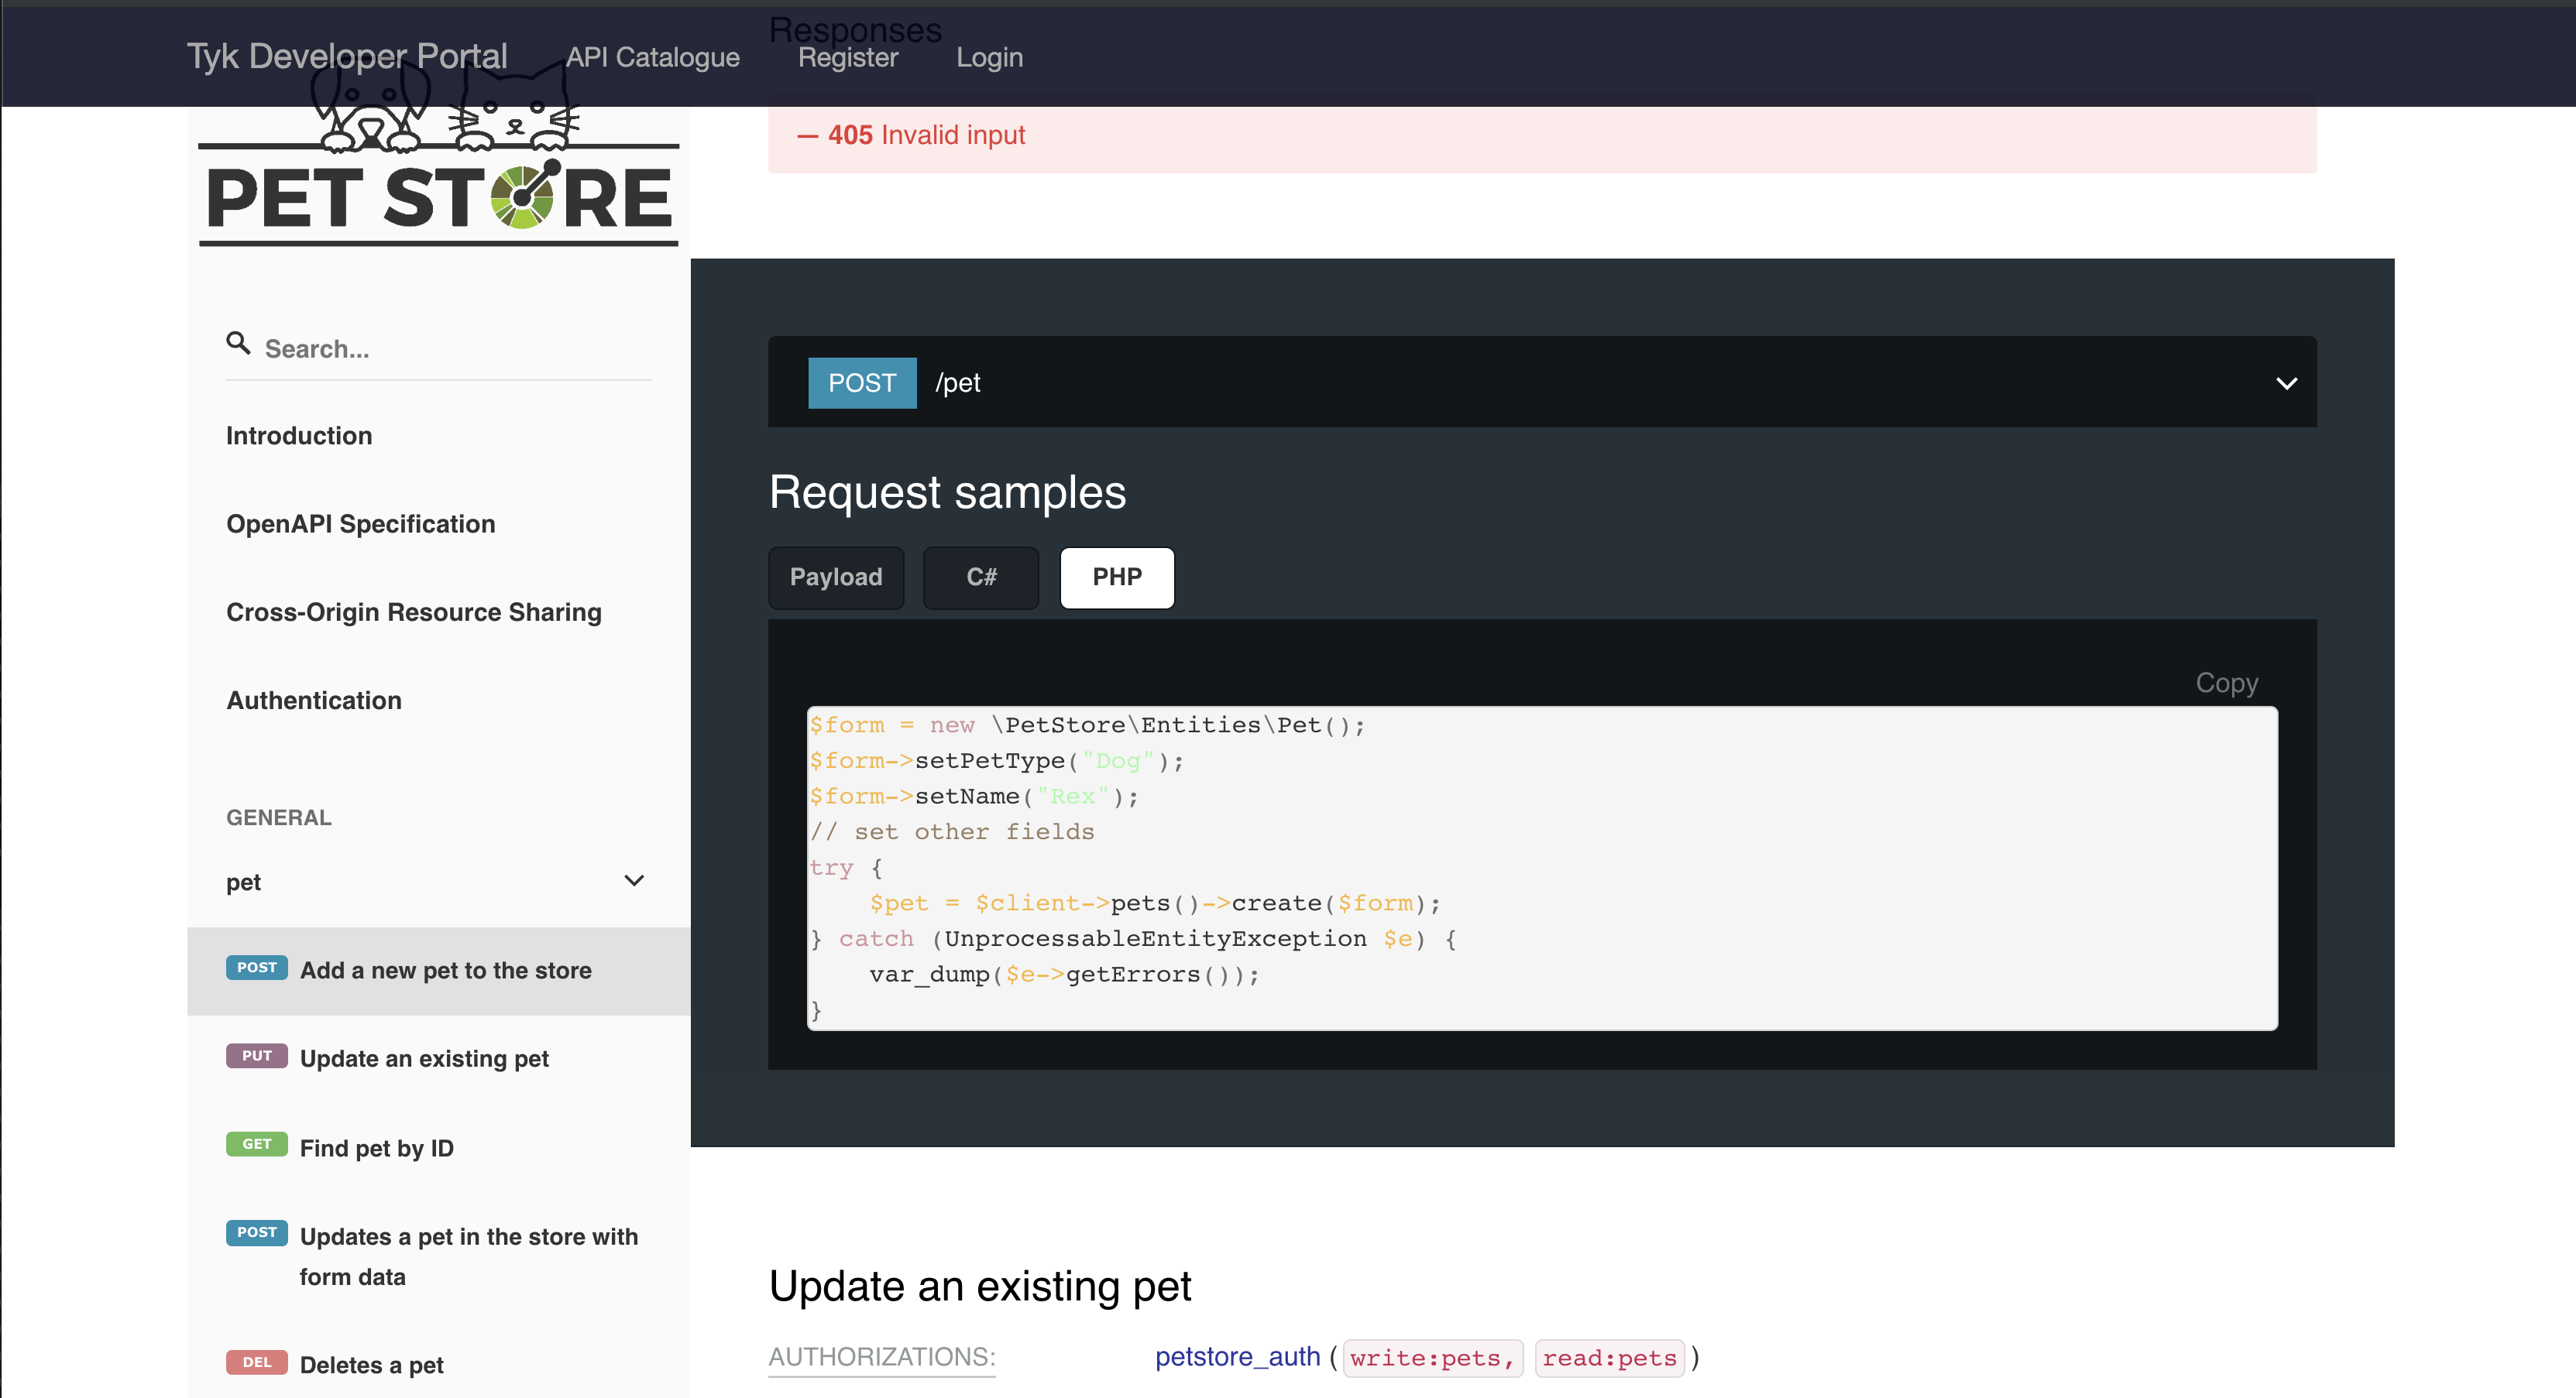
Task: Expand the GENERAL group heading
Action: click(x=279, y=817)
